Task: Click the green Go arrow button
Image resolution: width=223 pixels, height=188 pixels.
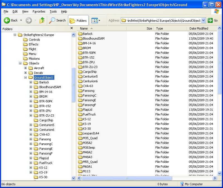Action: pos(210,20)
